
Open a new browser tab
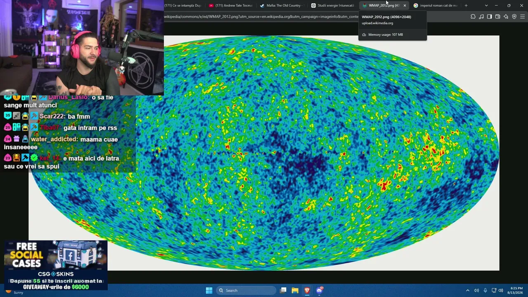click(466, 5)
